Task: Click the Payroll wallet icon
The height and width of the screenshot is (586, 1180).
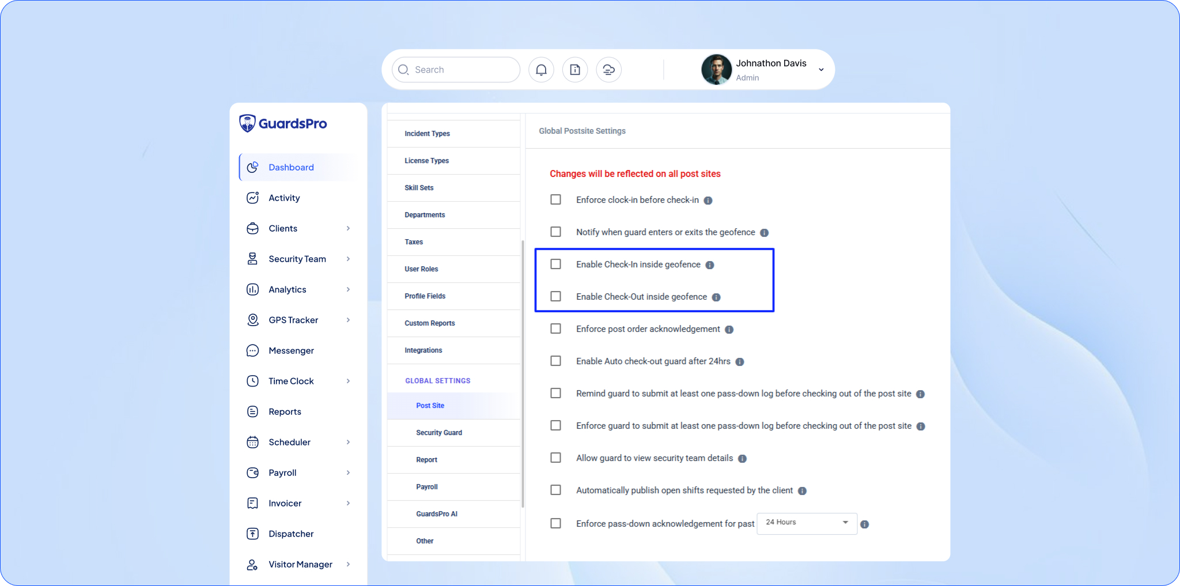Action: 252,472
